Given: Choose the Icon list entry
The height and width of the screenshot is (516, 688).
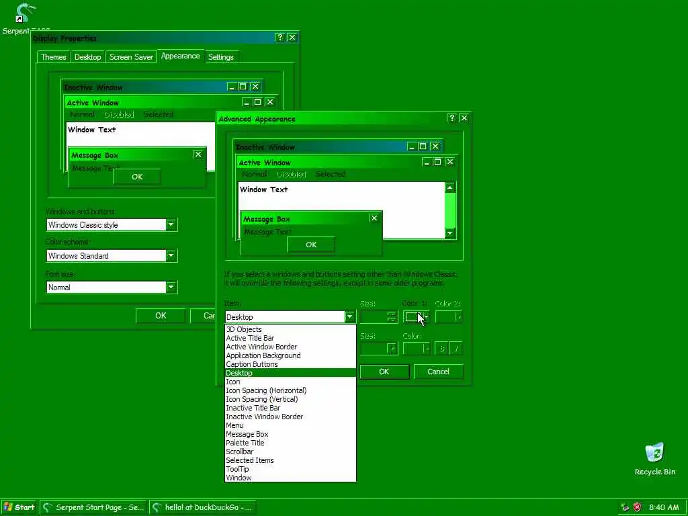Looking at the screenshot, I should pyautogui.click(x=290, y=382).
